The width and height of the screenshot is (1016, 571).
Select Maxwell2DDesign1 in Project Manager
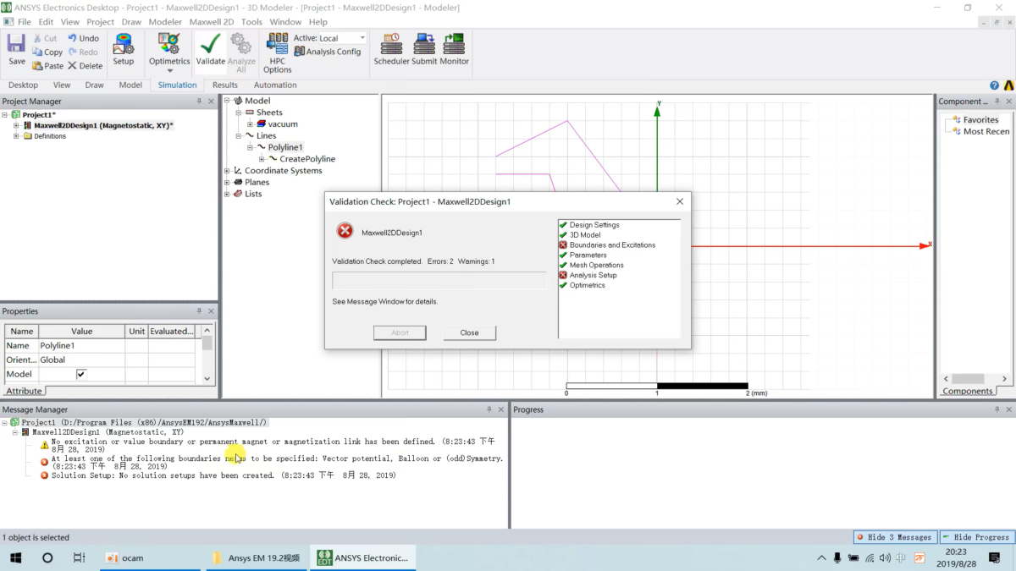pos(102,125)
